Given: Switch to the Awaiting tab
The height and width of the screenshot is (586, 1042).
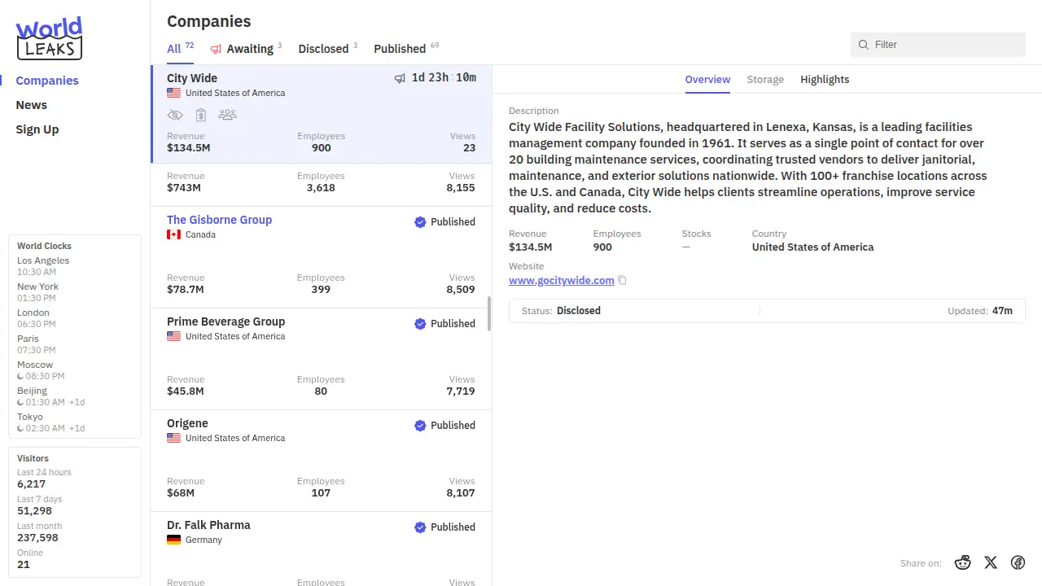Looking at the screenshot, I should (x=249, y=49).
